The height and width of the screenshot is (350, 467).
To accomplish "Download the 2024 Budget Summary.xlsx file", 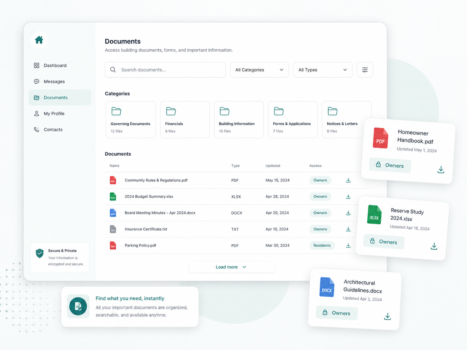I will click(348, 197).
